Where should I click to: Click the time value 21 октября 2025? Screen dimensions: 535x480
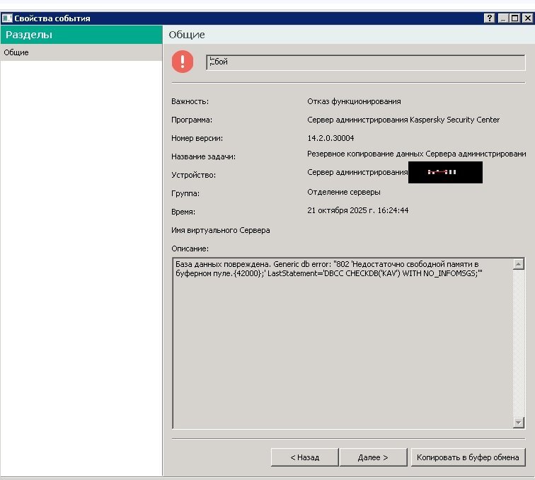click(357, 210)
